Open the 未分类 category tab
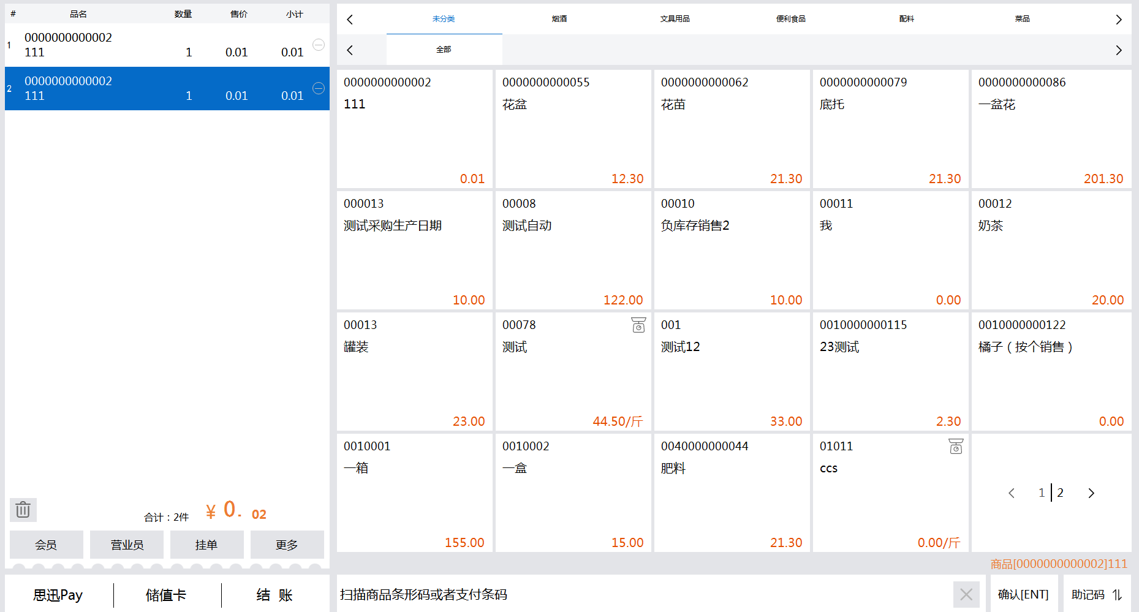Screen dimensions: 1139x612 click(444, 19)
